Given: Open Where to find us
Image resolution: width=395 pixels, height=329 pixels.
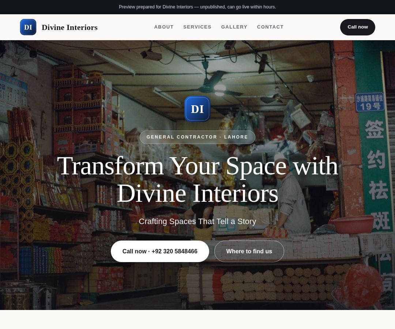Looking at the screenshot, I should pyautogui.click(x=249, y=251).
